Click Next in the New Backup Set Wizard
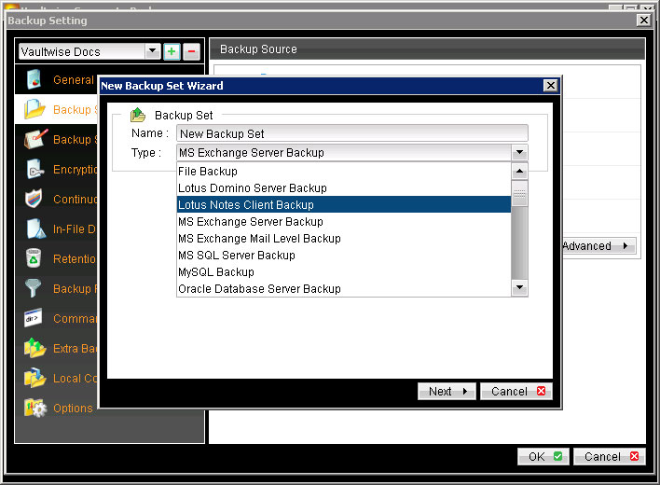 [x=447, y=391]
